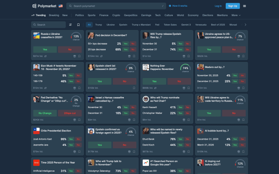Bookmark the Who will Trump nominate Fed Chair market
The height and width of the screenshot is (174, 279).
pos(188,120)
